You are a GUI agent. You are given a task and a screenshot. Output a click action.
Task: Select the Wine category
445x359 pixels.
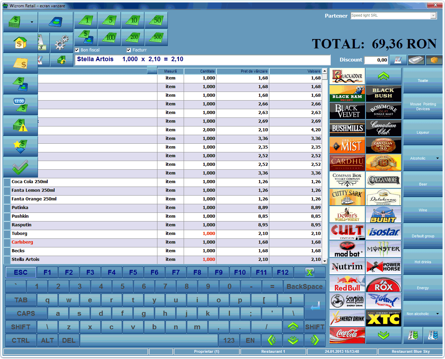coord(423,210)
